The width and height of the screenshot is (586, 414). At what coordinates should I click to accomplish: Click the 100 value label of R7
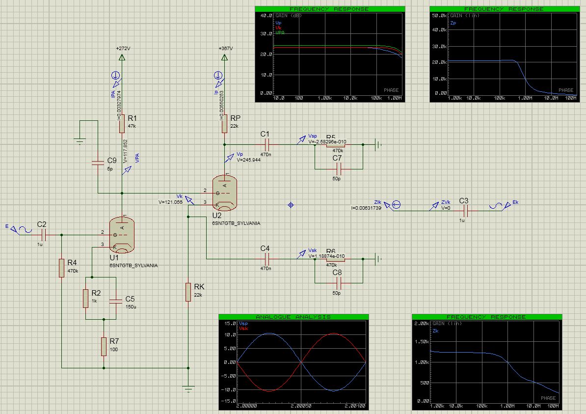pos(113,350)
